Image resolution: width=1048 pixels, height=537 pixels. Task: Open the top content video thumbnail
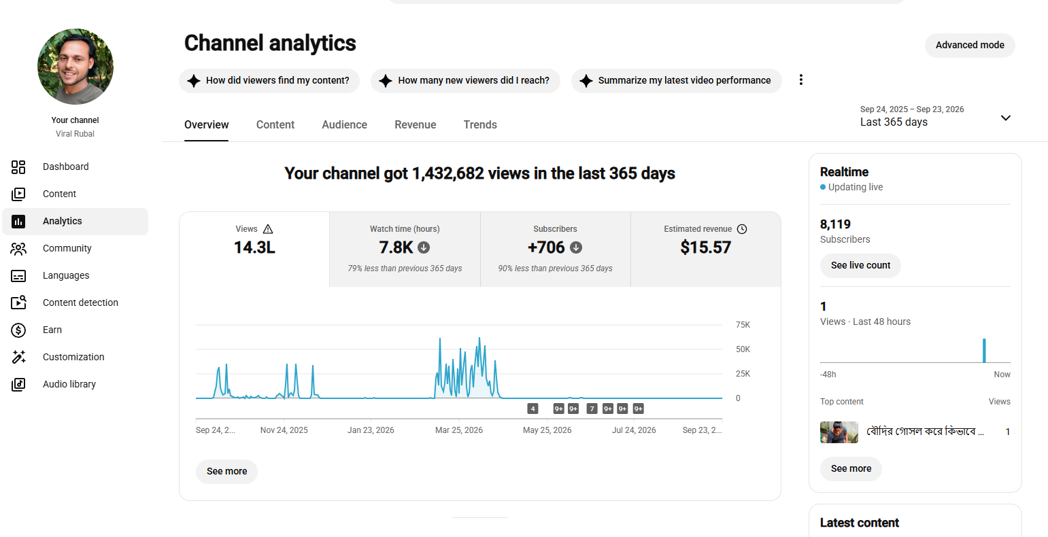(839, 432)
